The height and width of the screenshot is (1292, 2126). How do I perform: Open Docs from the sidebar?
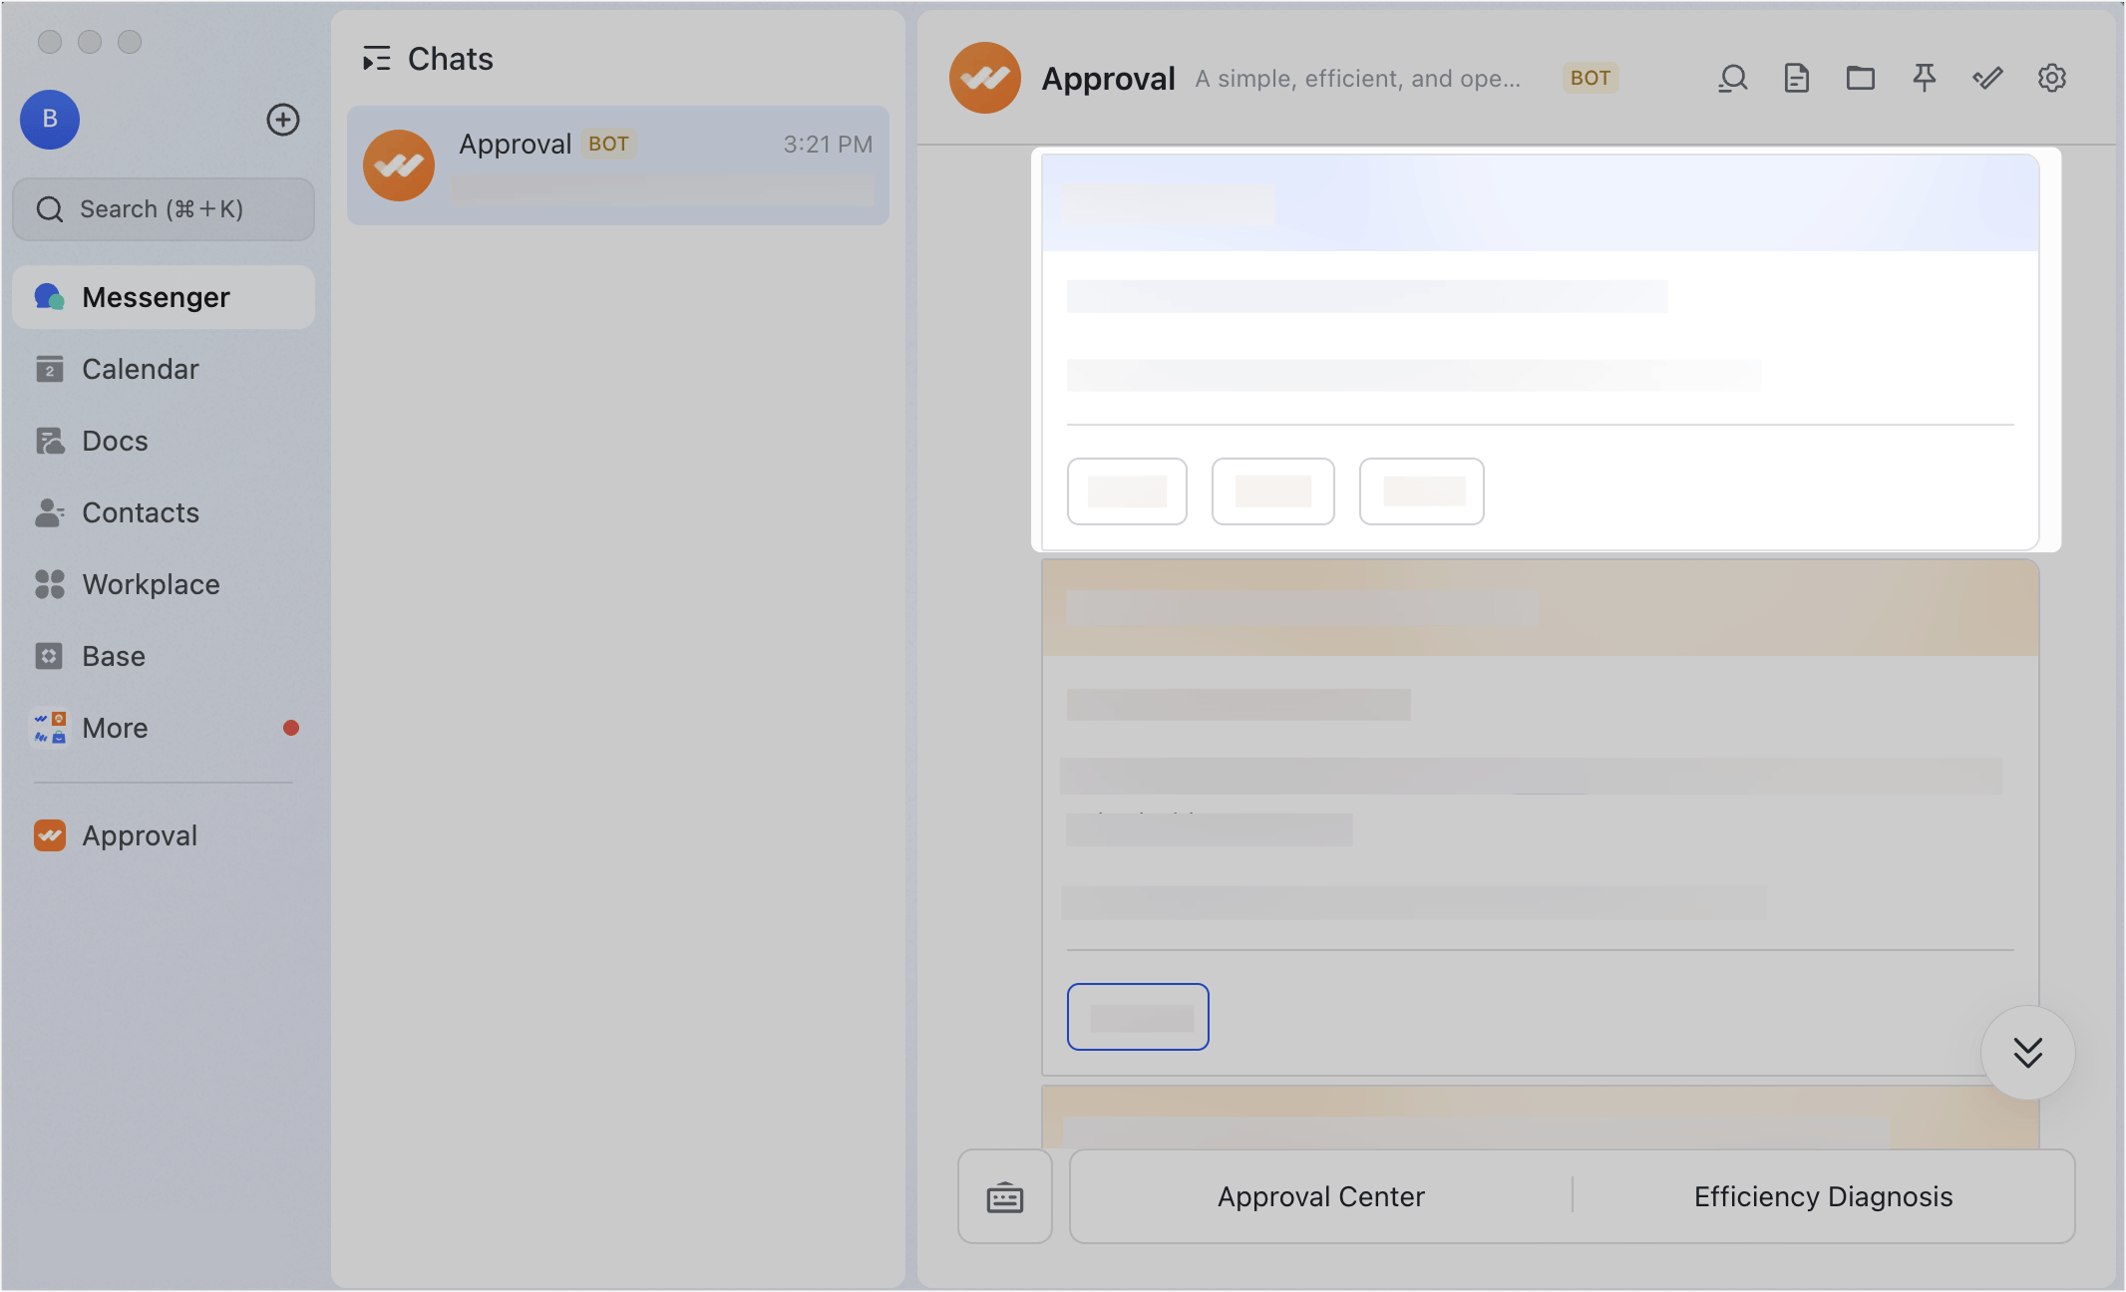coord(115,440)
